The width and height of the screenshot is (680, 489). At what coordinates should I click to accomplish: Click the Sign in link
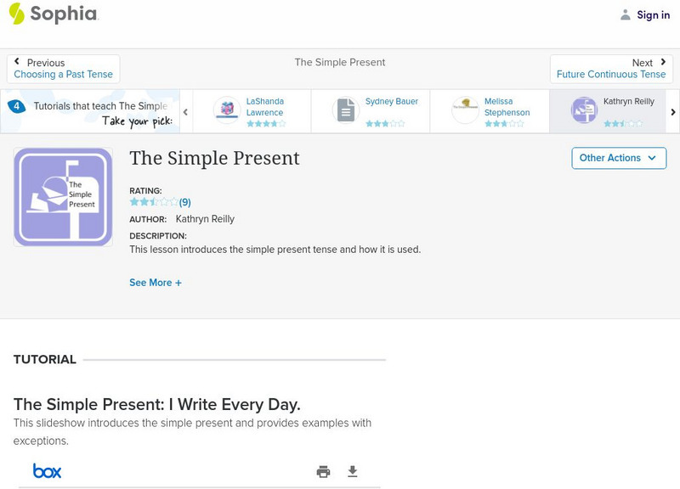coord(653,14)
